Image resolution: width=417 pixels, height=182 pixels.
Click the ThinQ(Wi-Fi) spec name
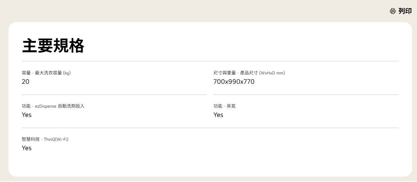click(56, 139)
